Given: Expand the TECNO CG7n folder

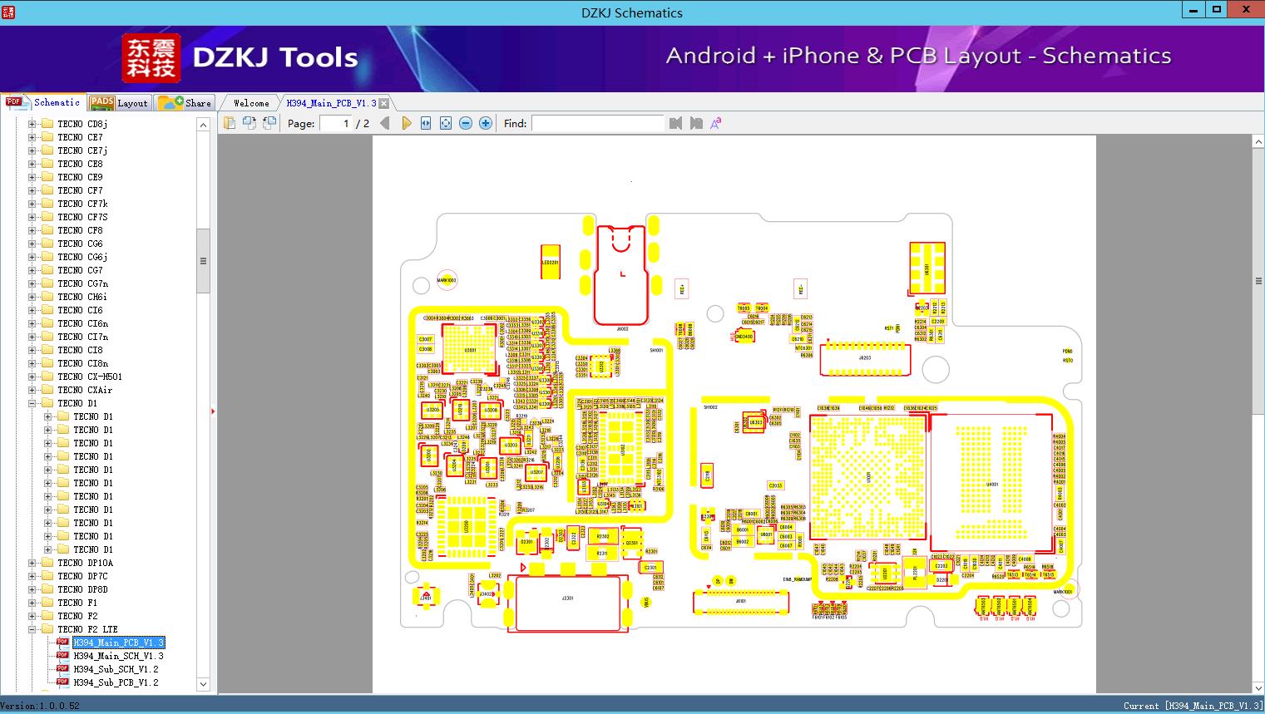Looking at the screenshot, I should coord(32,283).
